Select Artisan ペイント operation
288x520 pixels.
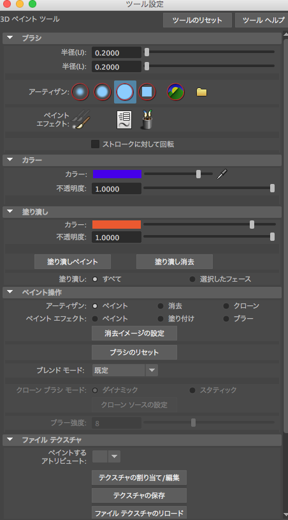point(95,306)
